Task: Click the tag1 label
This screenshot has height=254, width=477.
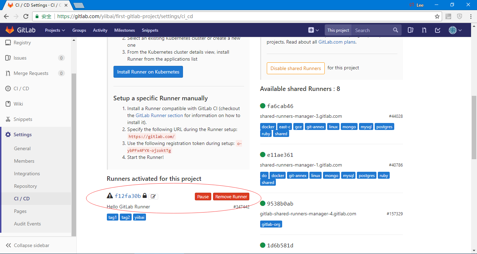Action: tap(112, 217)
